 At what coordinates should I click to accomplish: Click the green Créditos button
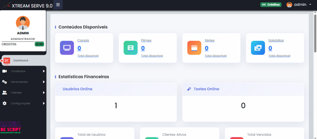point(271,5)
